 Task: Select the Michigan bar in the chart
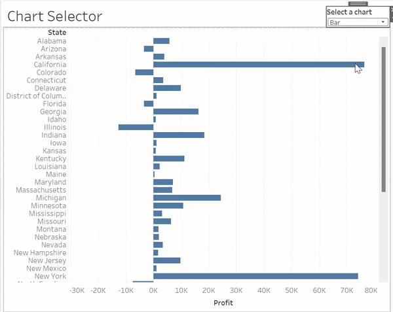(x=187, y=198)
